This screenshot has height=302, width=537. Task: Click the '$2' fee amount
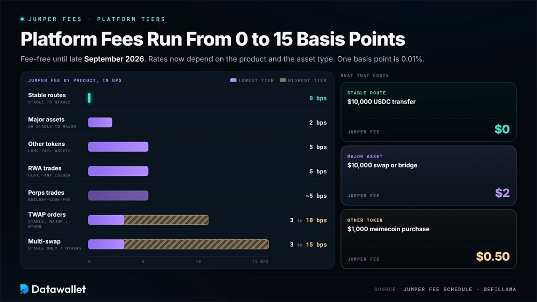click(503, 193)
